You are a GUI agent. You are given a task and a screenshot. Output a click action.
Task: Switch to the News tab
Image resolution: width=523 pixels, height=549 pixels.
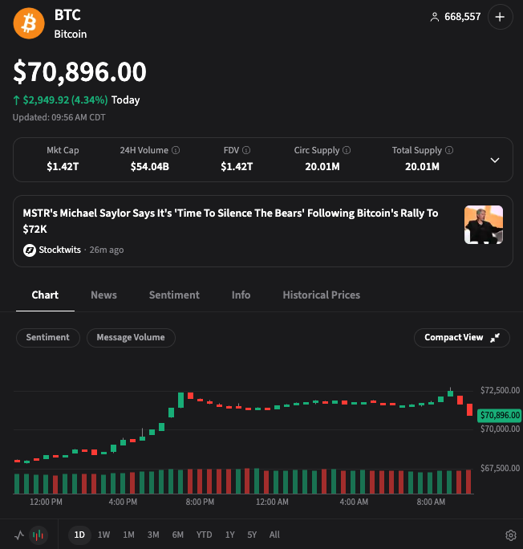click(104, 295)
